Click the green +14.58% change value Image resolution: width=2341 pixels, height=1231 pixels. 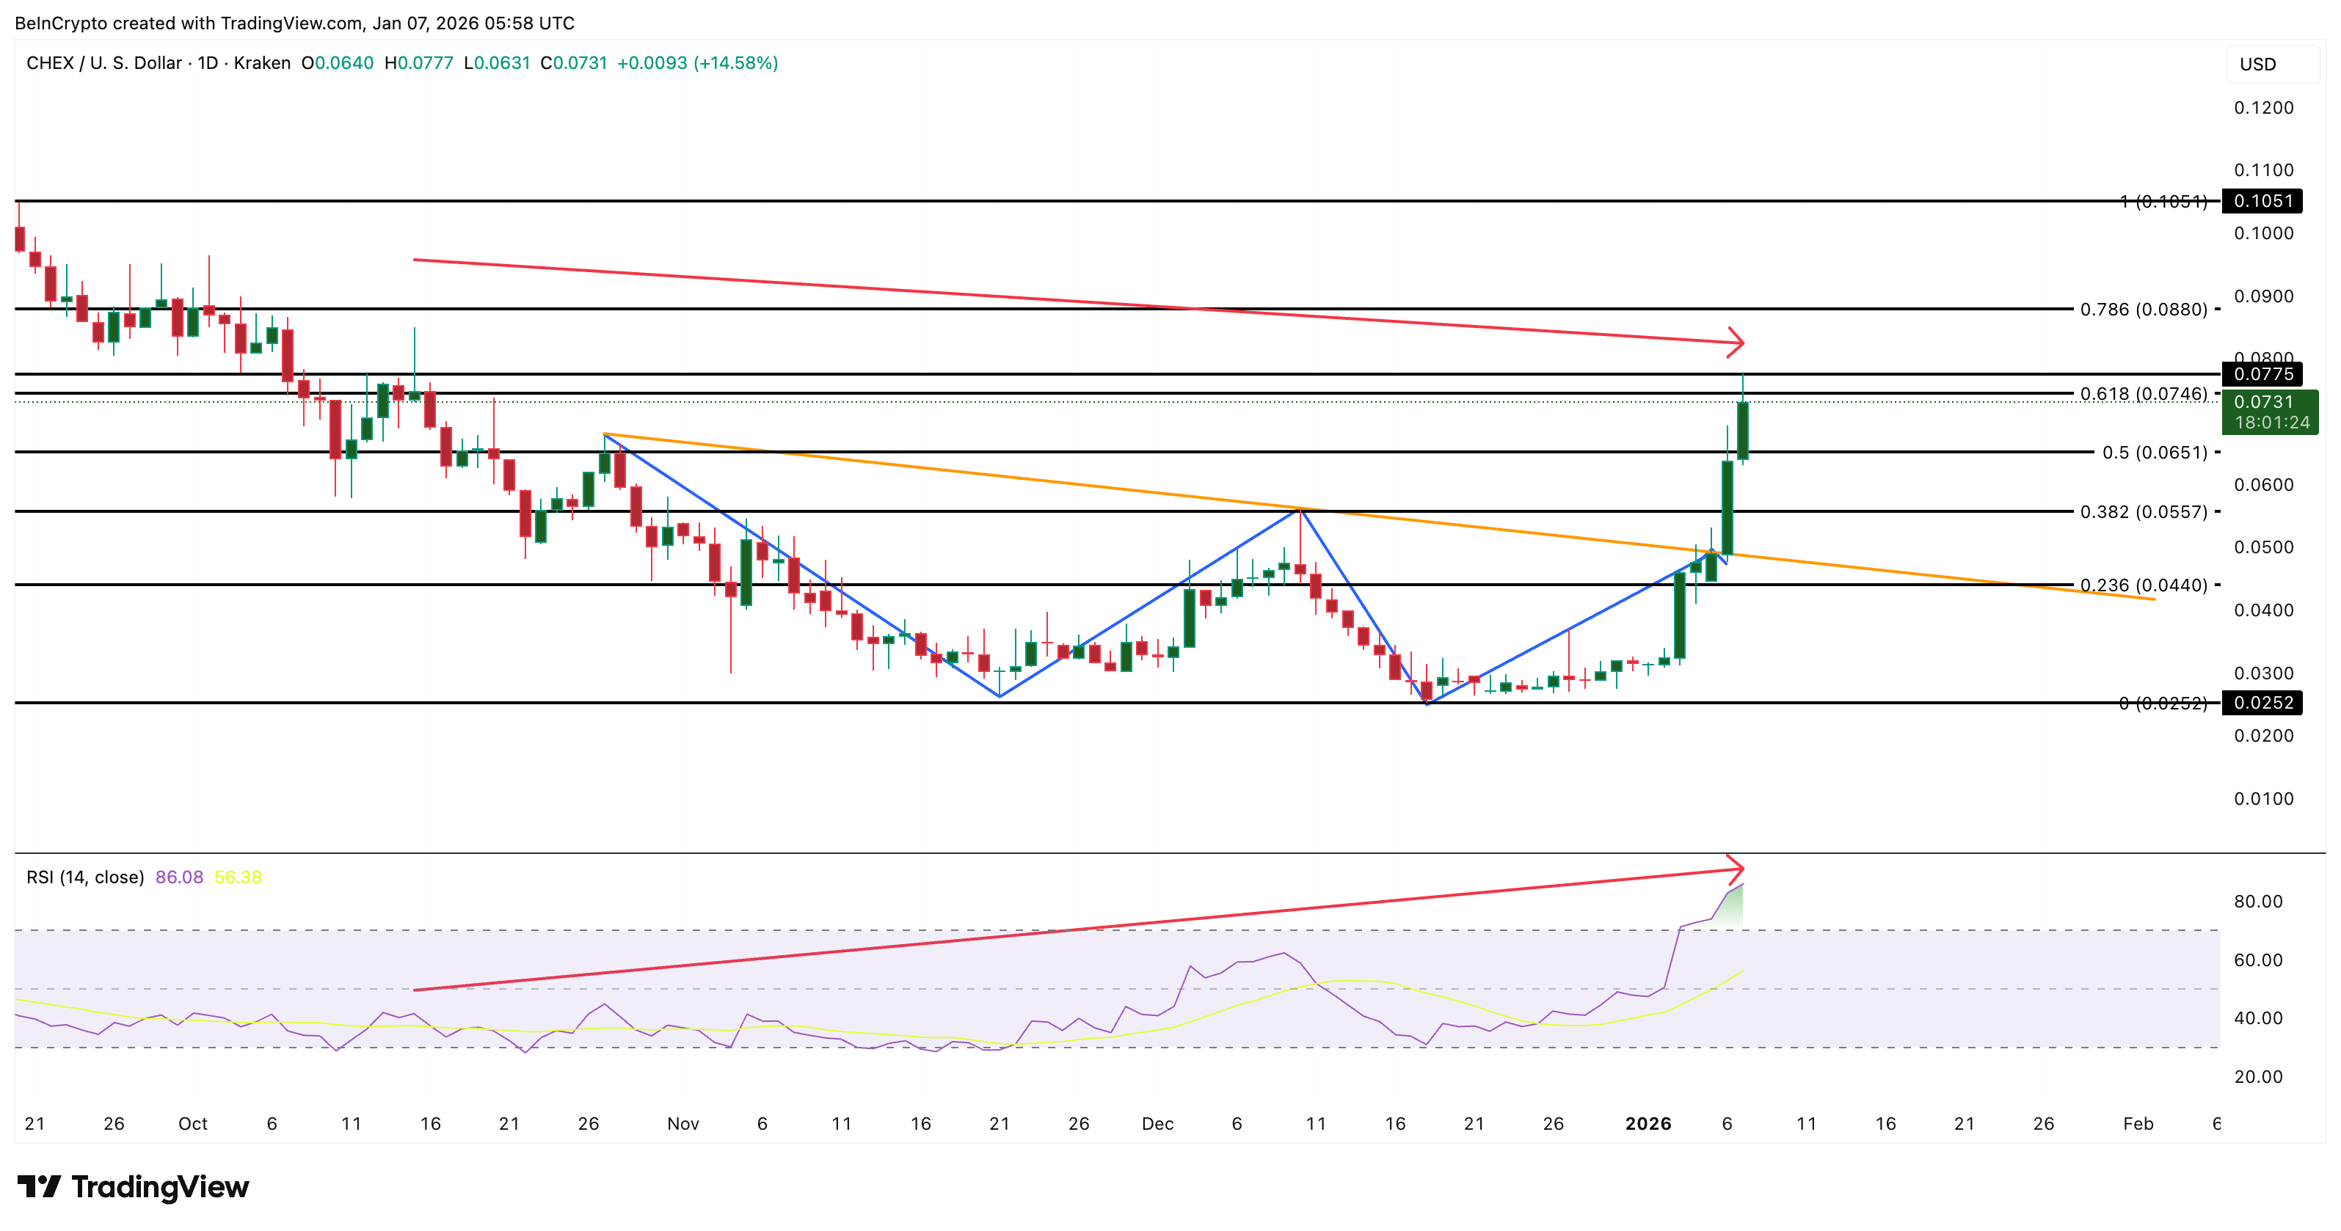pyautogui.click(x=739, y=64)
